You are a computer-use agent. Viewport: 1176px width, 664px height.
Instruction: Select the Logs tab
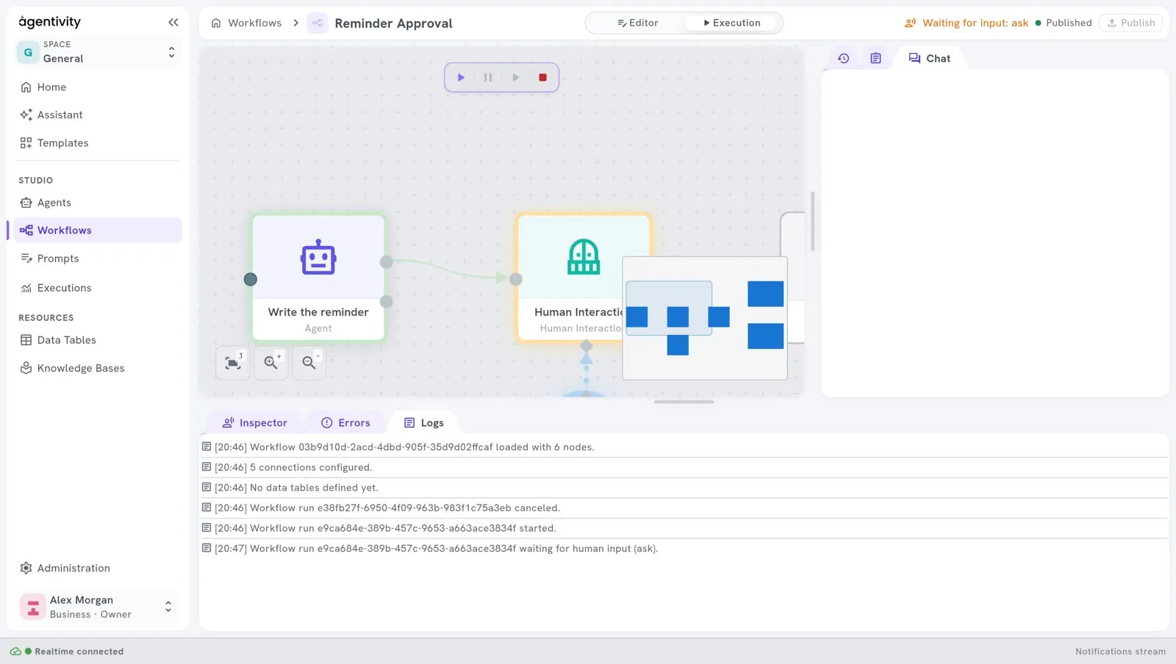pyautogui.click(x=424, y=422)
